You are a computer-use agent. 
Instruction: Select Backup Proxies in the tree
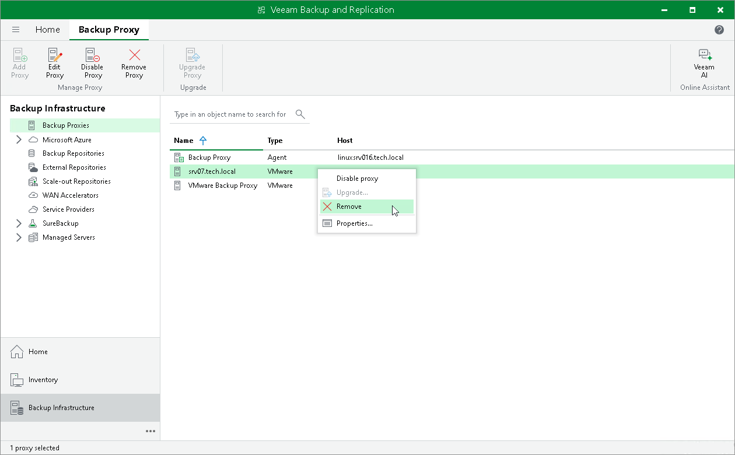85,125
